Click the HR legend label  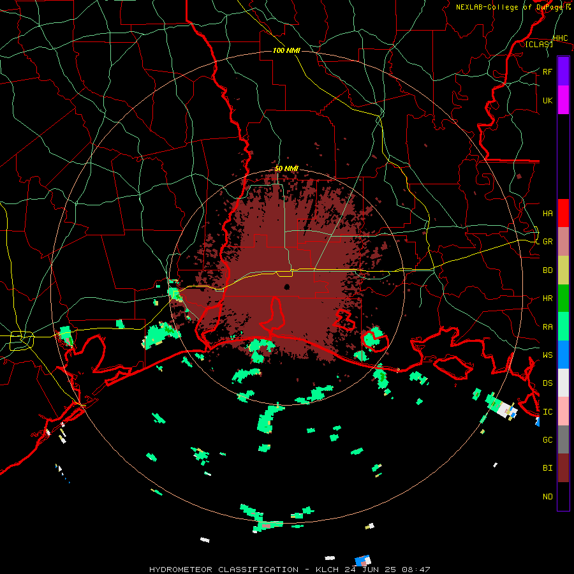click(x=547, y=298)
